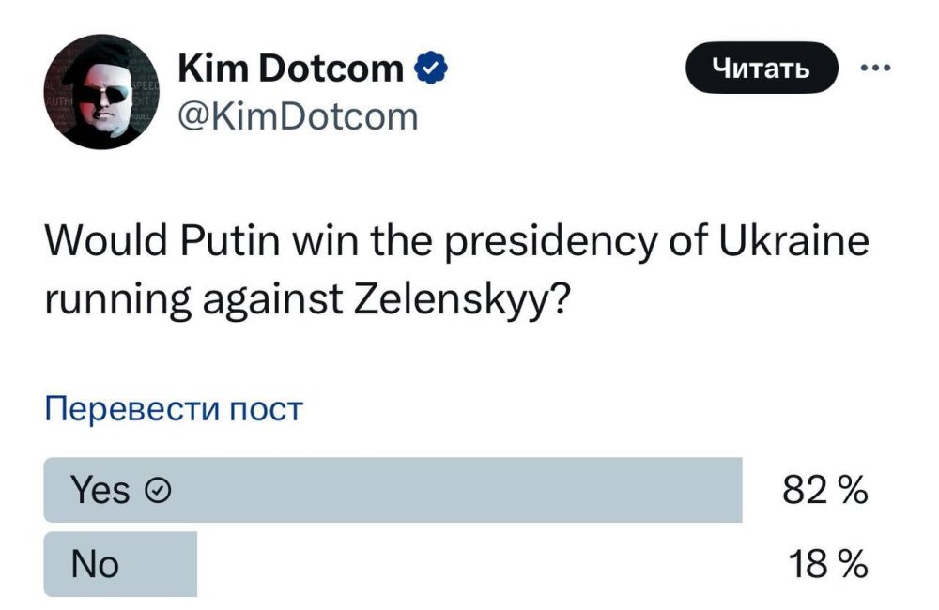Select the No poll option

click(122, 564)
